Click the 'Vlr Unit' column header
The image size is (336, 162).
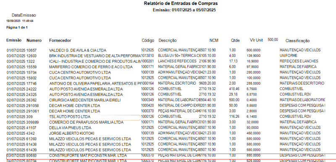pos(256,40)
